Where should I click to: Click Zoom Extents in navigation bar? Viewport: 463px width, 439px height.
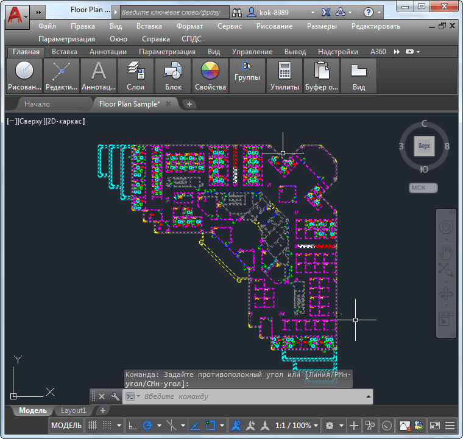446,270
